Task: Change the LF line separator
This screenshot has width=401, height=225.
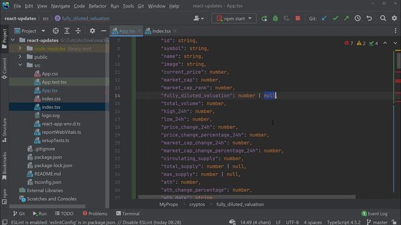Action: coord(278,222)
